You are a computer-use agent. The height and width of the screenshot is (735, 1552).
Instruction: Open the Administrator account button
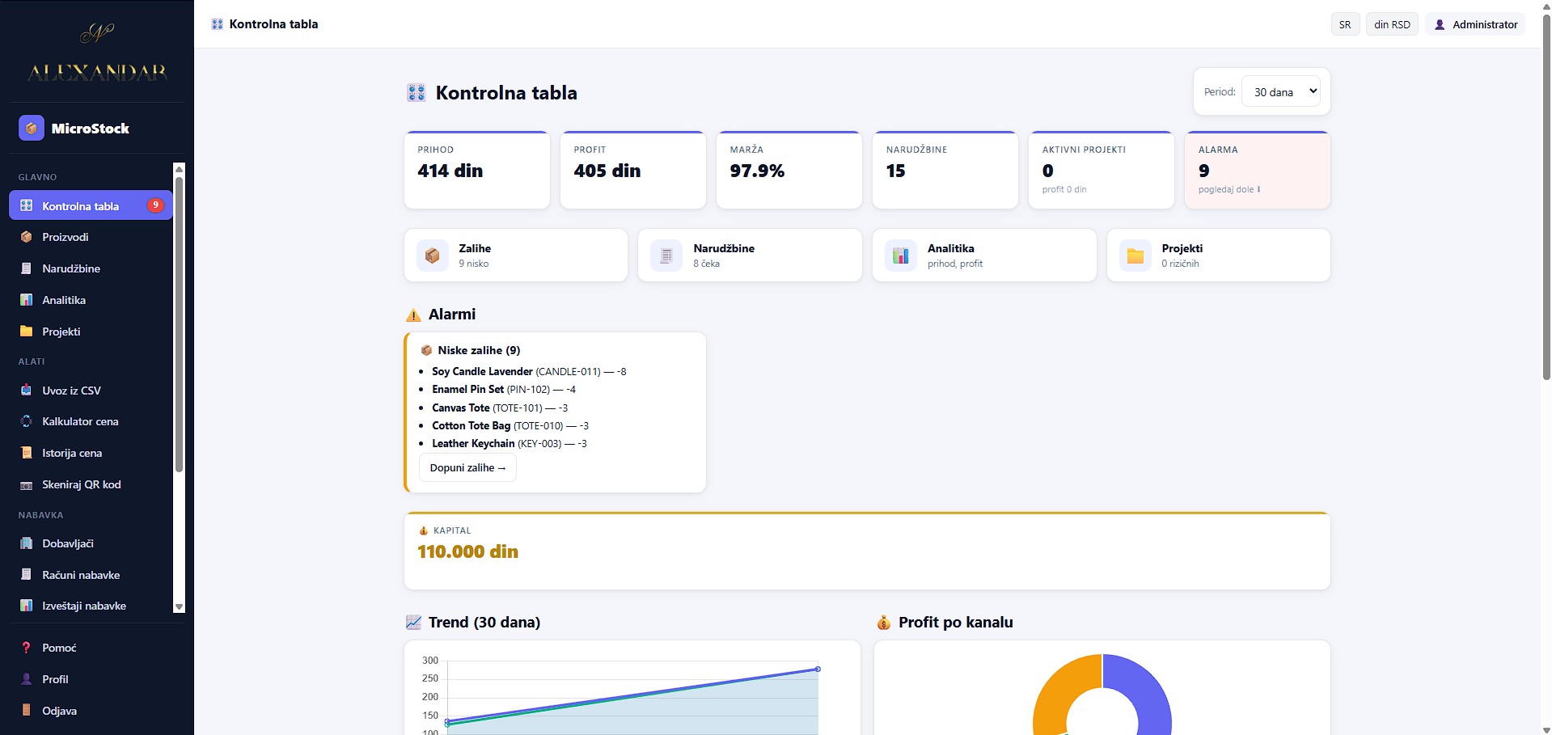point(1475,24)
